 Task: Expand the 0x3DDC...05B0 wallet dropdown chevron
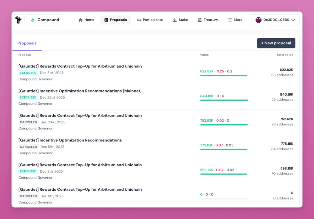pyautogui.click(x=293, y=20)
